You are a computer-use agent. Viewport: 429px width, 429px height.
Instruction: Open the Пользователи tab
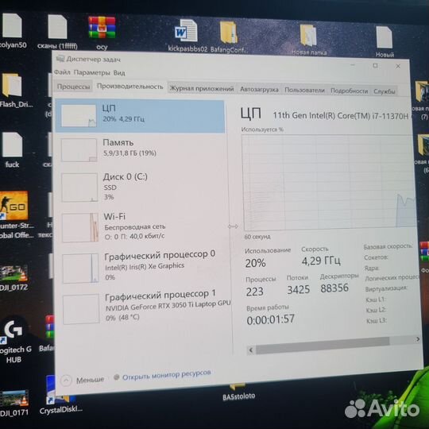click(304, 91)
